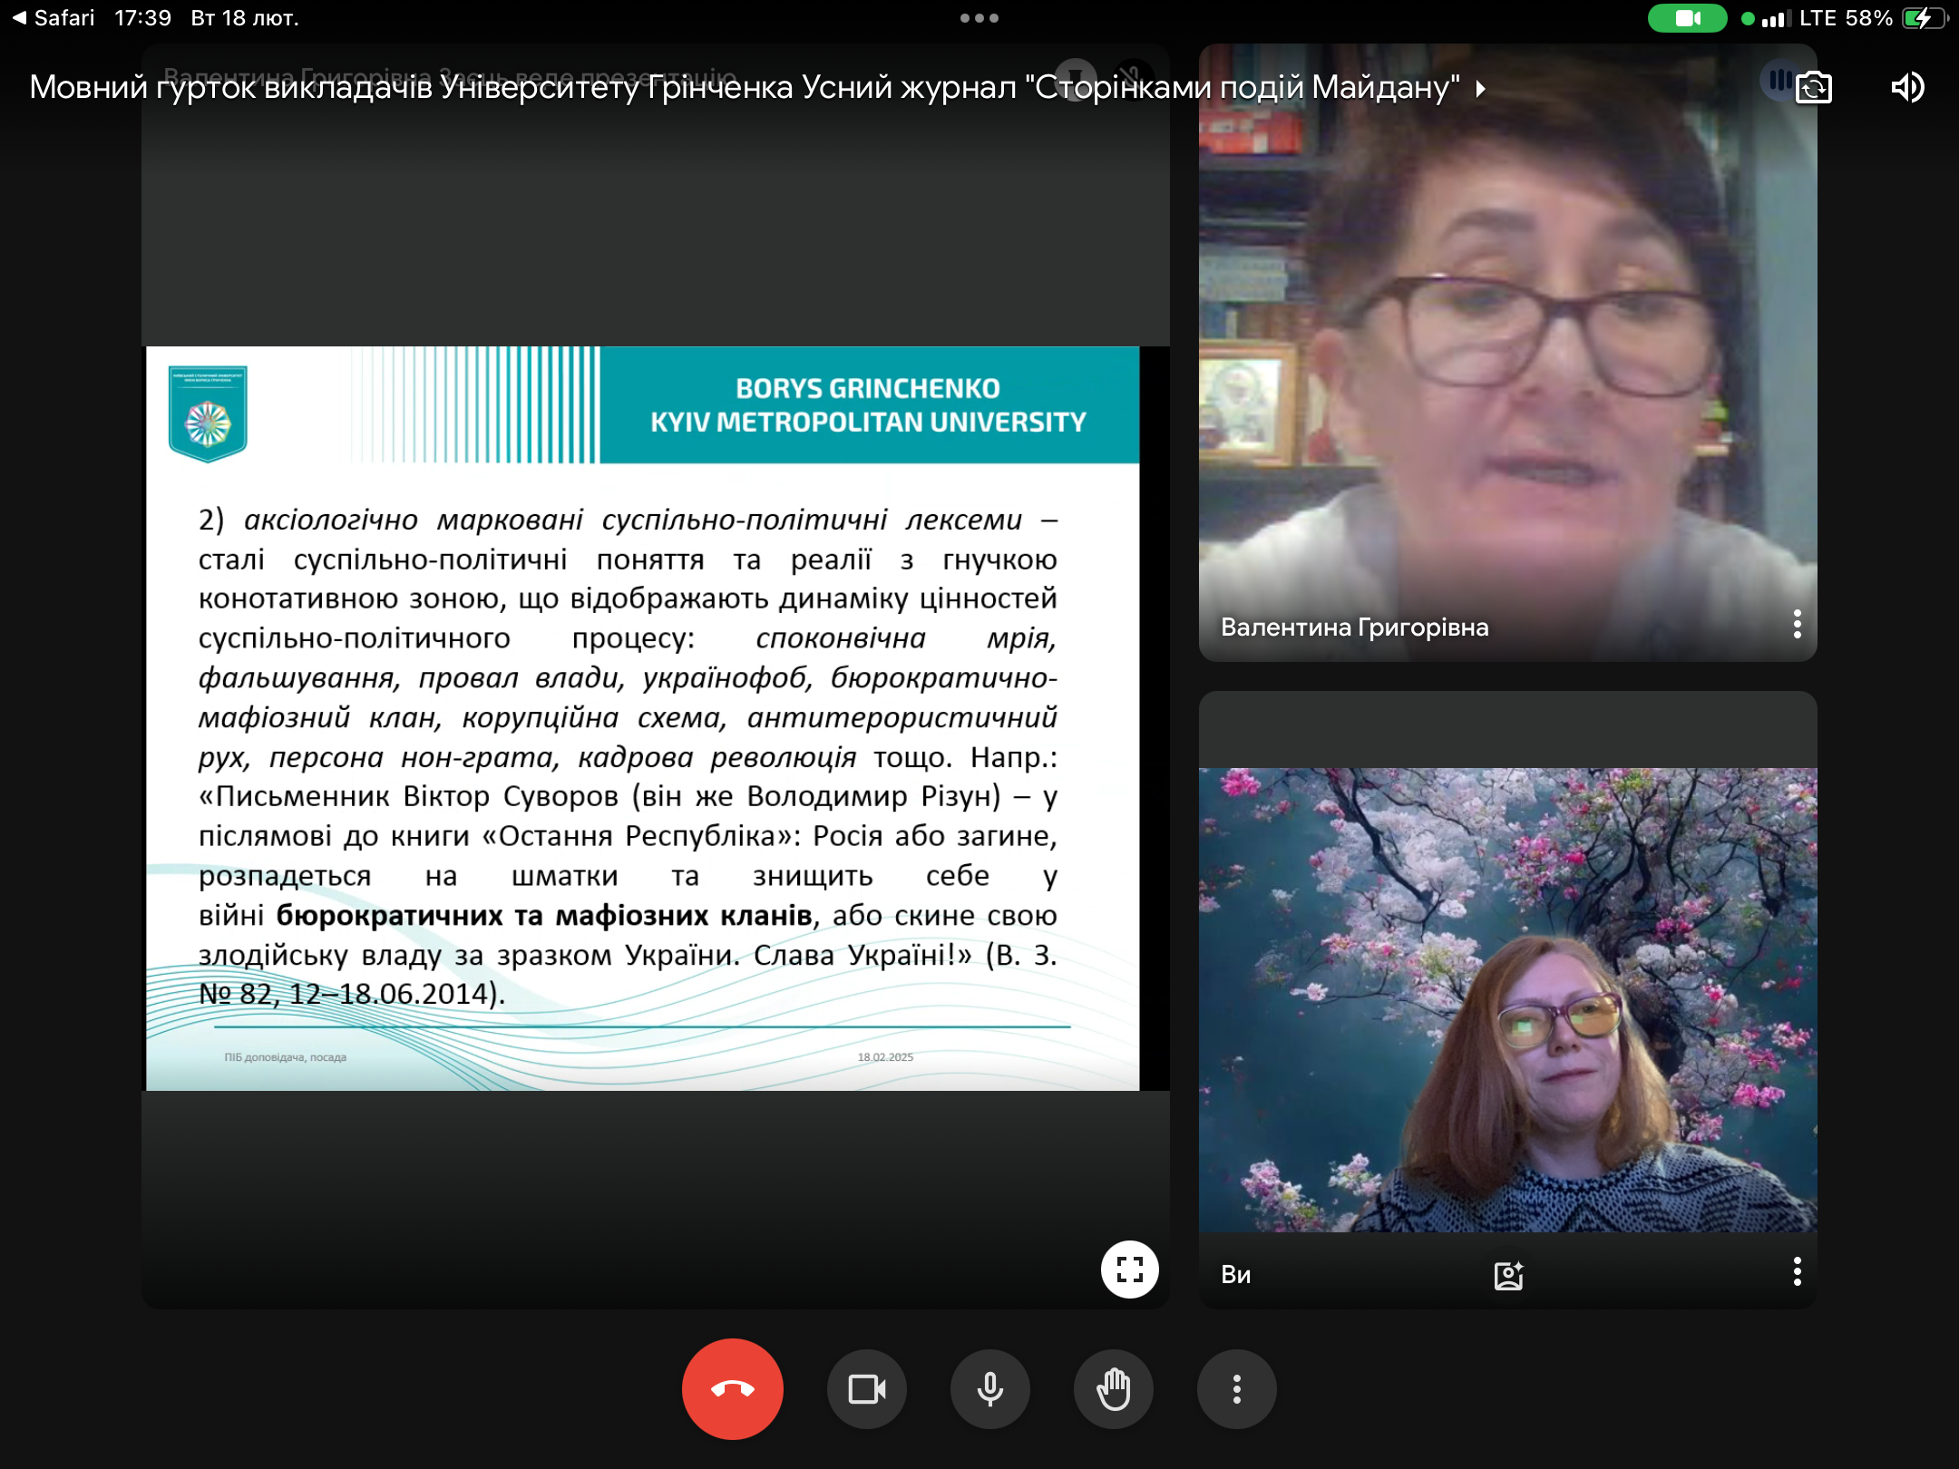Tap the three-dot multitasking control at top

pyautogui.click(x=979, y=18)
